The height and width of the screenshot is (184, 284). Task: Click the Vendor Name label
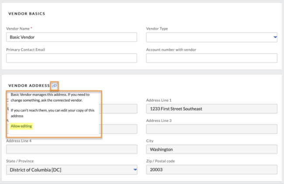click(x=18, y=28)
